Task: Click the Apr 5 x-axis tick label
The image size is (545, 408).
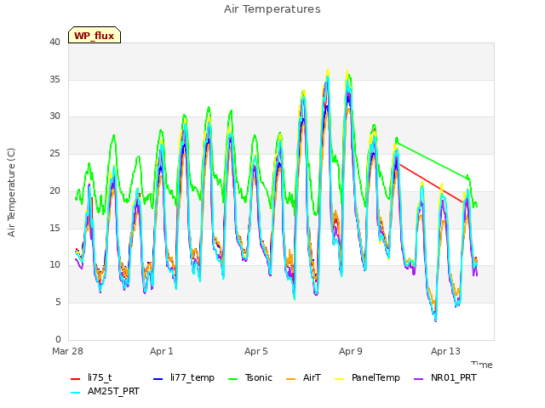Action: (256, 351)
